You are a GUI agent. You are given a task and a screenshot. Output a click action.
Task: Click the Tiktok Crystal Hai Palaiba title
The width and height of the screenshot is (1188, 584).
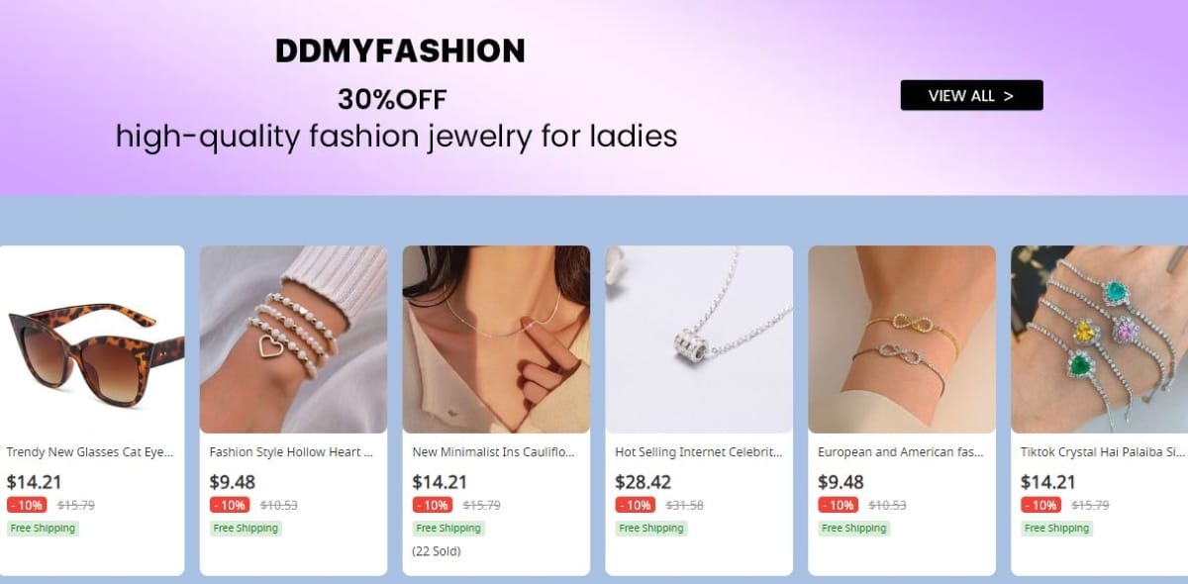tap(1103, 452)
